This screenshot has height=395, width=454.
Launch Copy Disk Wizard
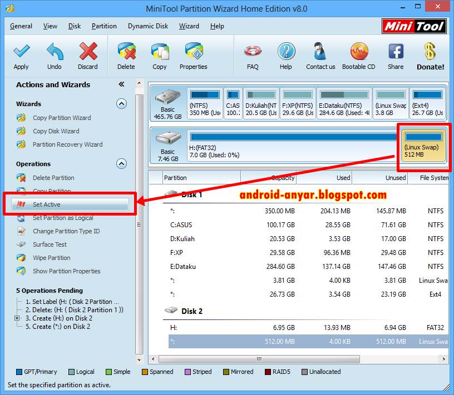(x=56, y=131)
